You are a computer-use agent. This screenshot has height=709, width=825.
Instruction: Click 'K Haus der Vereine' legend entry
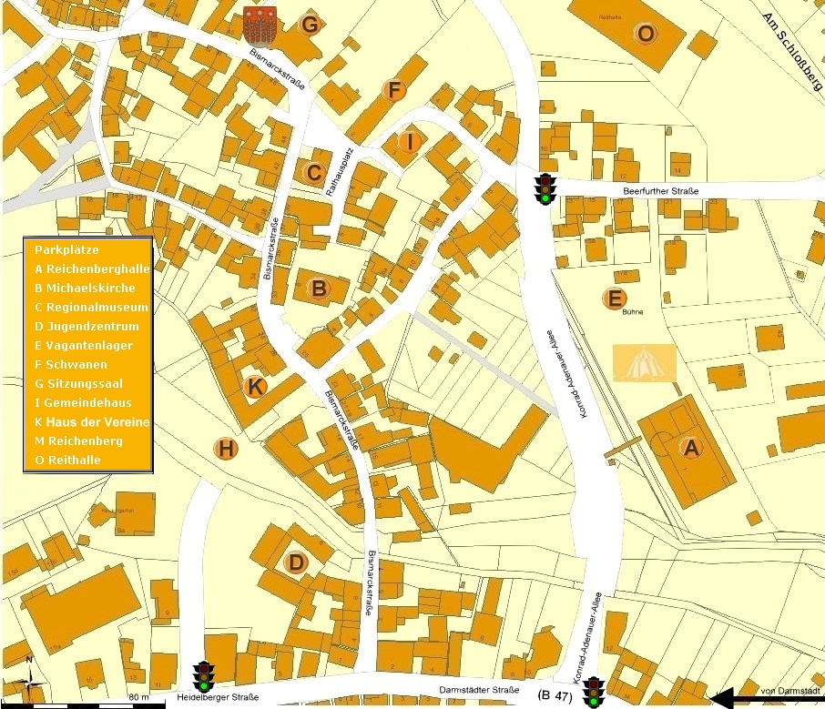91,421
